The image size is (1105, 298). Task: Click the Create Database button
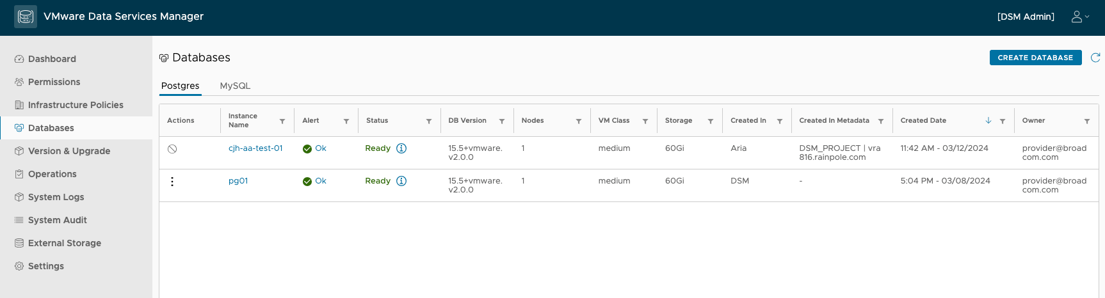(x=1035, y=58)
